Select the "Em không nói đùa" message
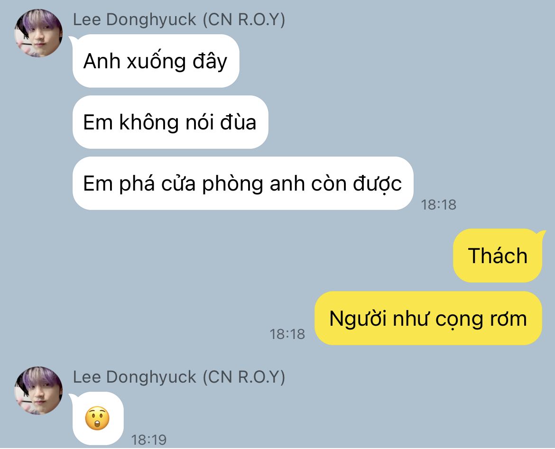555x449 pixels. (170, 122)
